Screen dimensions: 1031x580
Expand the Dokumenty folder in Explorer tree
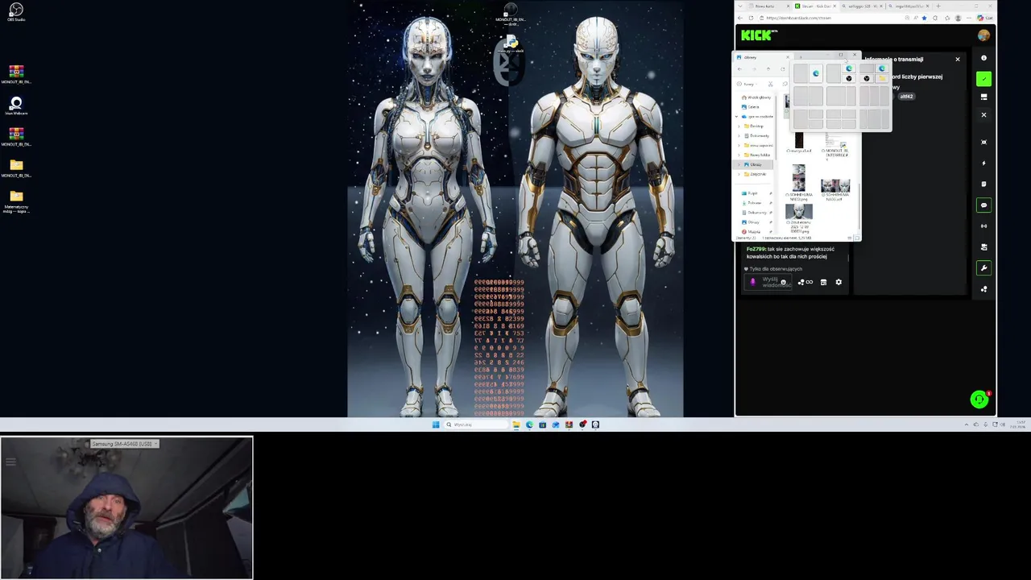tap(739, 135)
